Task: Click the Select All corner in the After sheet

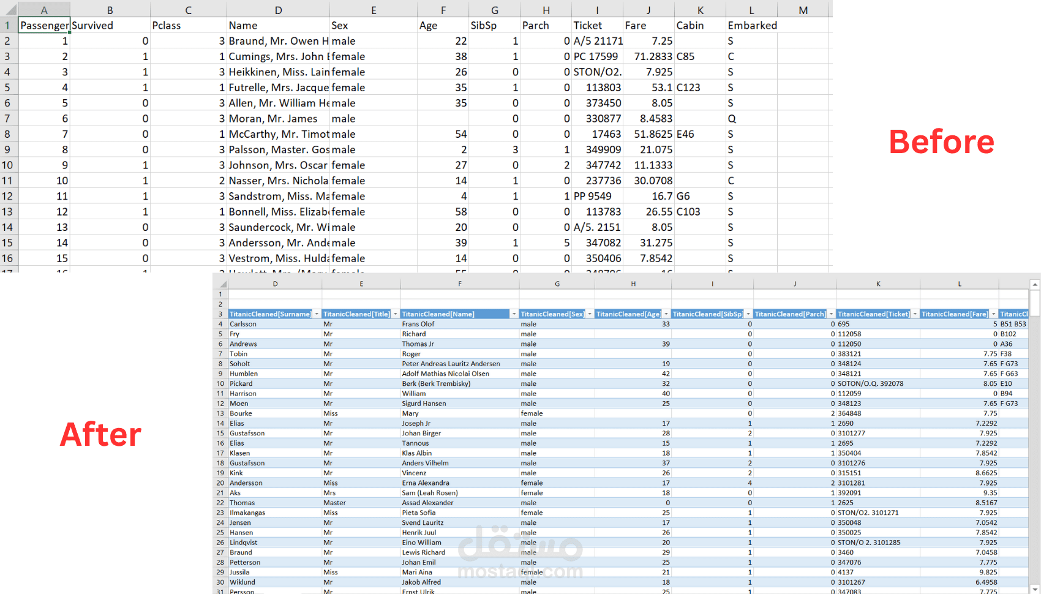Action: click(220, 284)
